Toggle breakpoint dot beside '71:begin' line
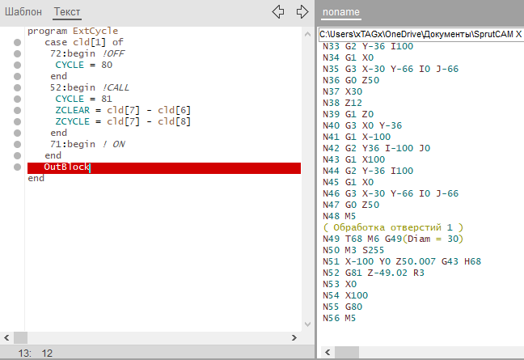The image size is (524, 360). pyautogui.click(x=17, y=144)
